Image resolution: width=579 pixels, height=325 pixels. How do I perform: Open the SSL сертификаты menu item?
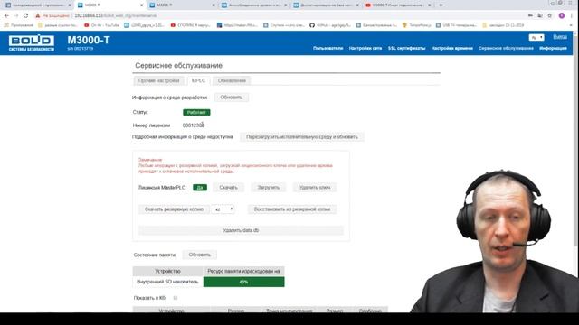pyautogui.click(x=406, y=48)
